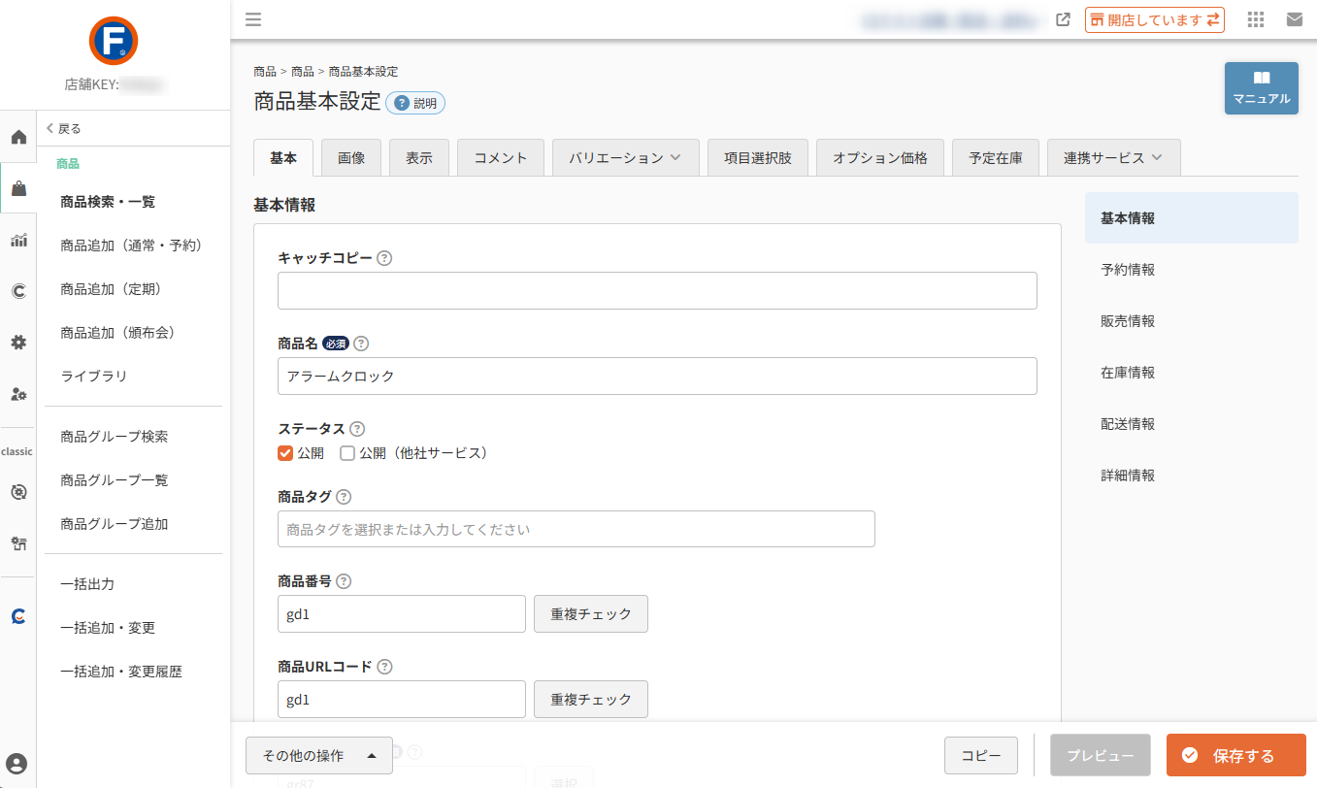Click the 説明 help badge
This screenshot has height=788, width=1317.
415,103
